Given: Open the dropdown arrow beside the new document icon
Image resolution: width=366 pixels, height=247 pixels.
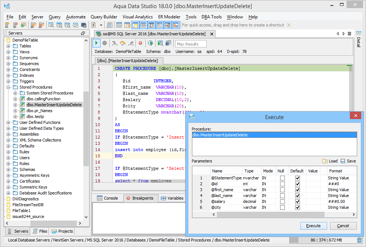Looking at the screenshot, I should click(101, 25).
